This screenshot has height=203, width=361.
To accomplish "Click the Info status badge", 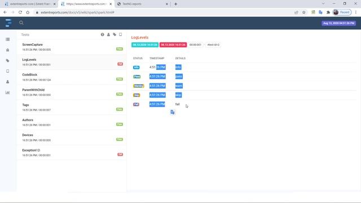I will click(x=137, y=67).
